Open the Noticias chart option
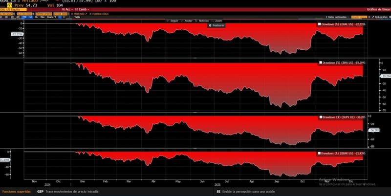This screenshot has height=196, width=391. (203, 21)
